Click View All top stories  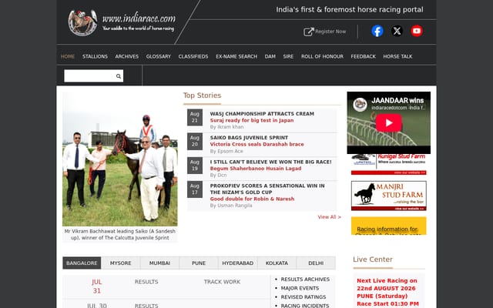(x=329, y=217)
